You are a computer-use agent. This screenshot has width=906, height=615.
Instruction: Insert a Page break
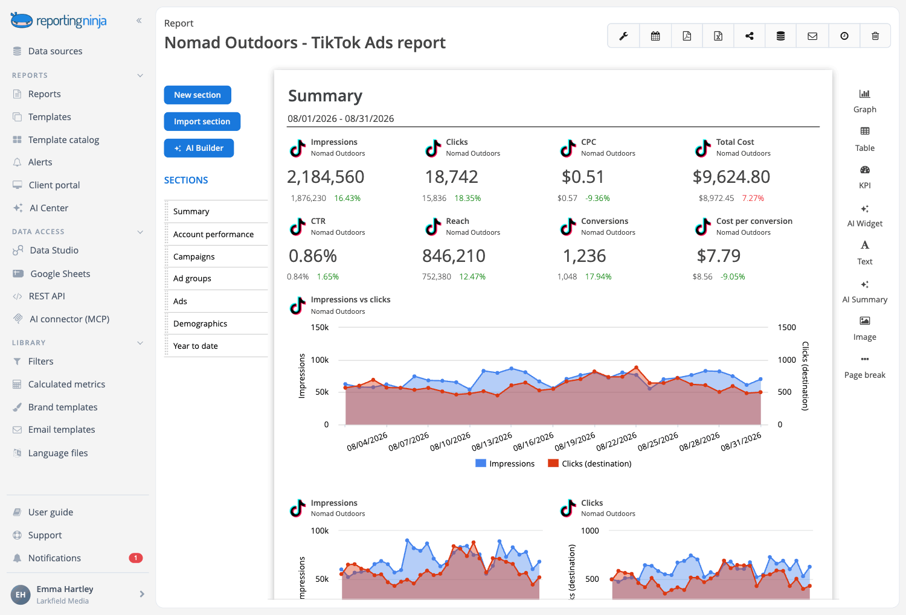pyautogui.click(x=865, y=367)
